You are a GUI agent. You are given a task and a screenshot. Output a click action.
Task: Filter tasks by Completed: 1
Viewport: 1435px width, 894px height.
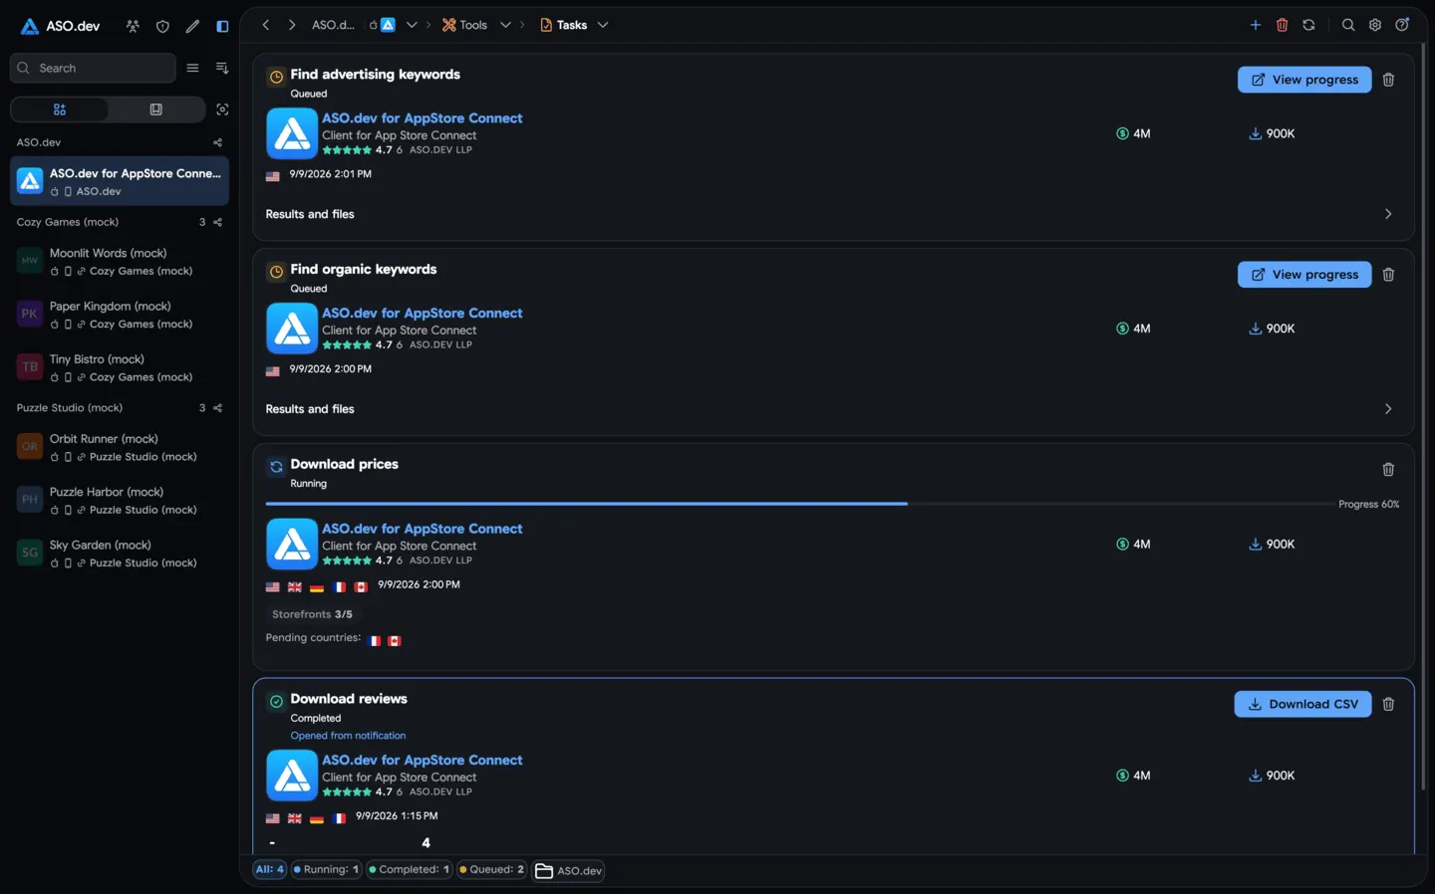(x=410, y=870)
